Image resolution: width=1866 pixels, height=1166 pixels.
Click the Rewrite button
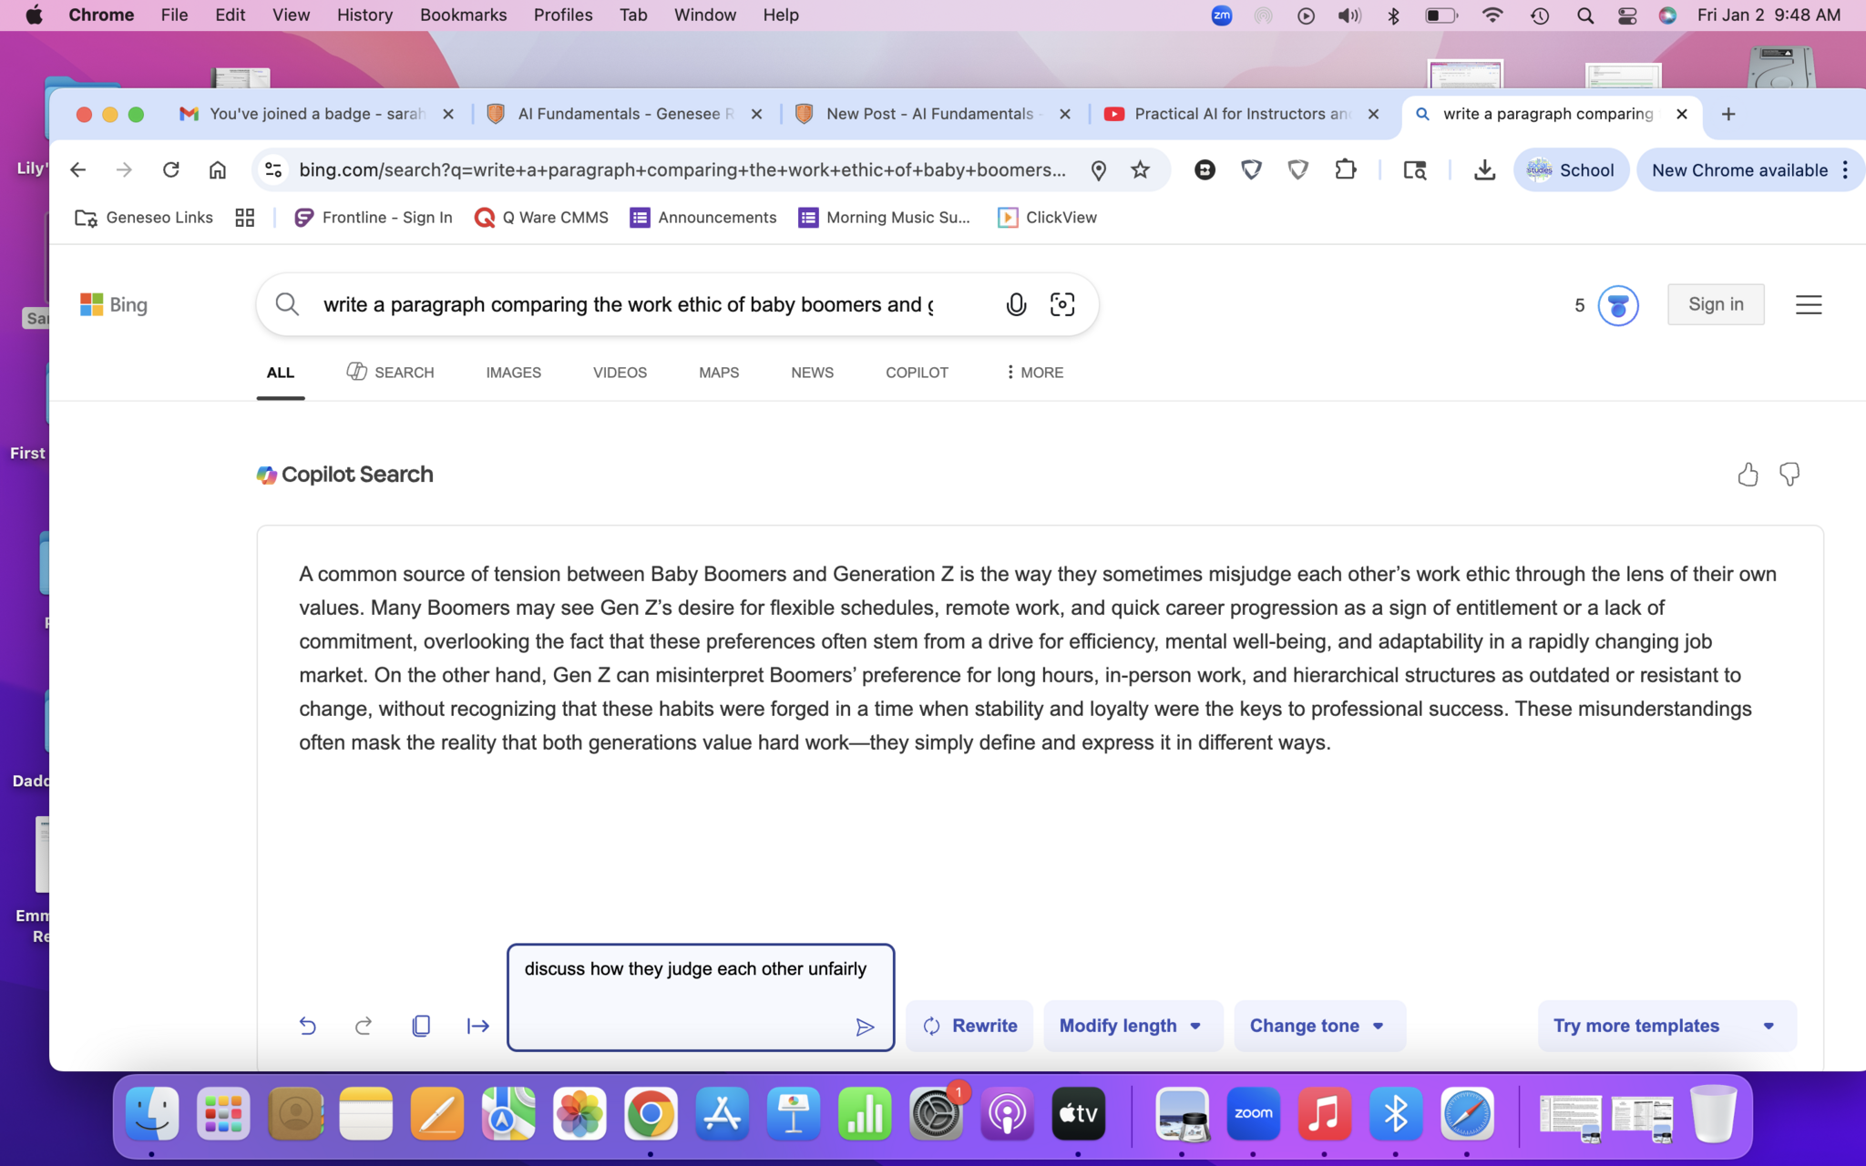click(969, 1026)
